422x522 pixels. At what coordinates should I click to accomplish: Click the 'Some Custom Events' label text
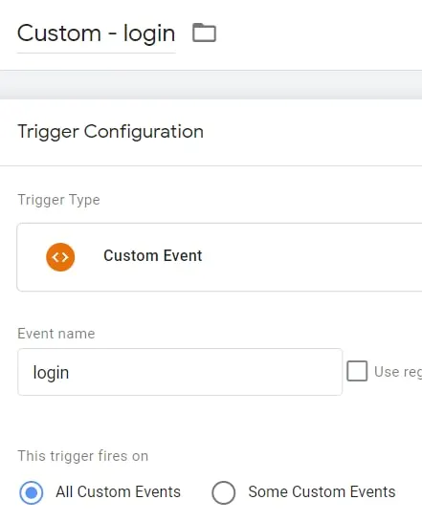point(322,492)
